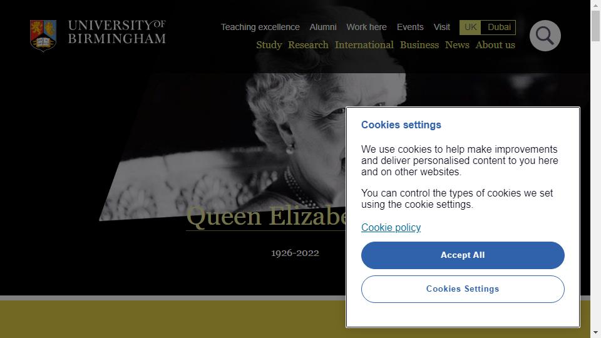Screen dimensions: 601x338
Task: Click the Teaching excellence link
Action: coord(260,27)
